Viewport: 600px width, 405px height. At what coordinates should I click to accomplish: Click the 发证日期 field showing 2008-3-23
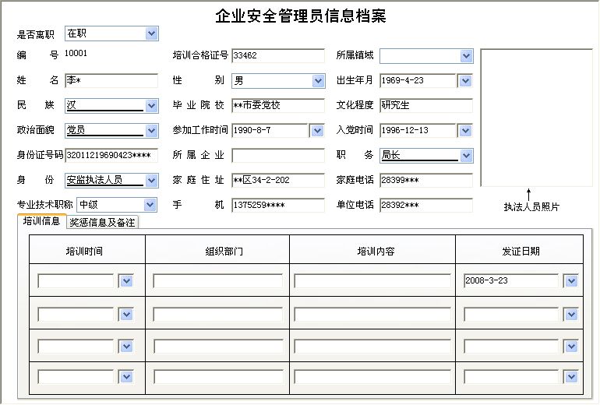(511, 280)
